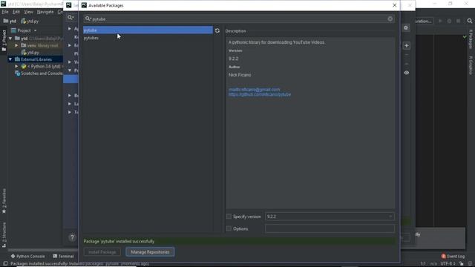475x267 pixels.
Task: Click the Install Package button
Action: pos(102,252)
